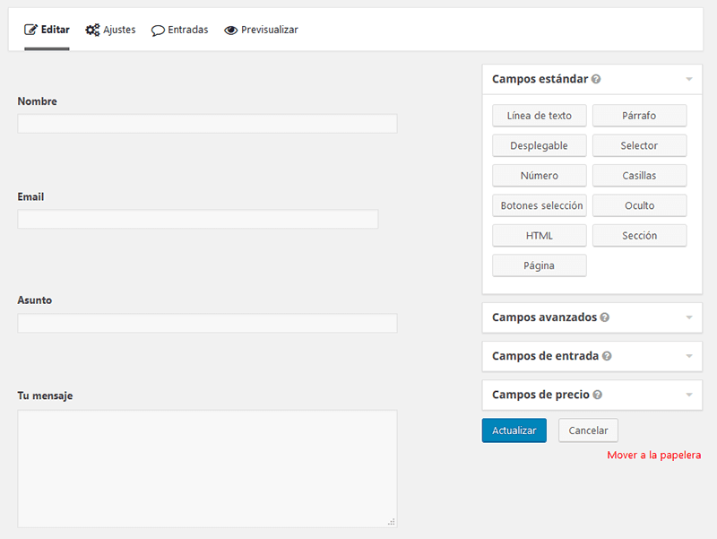The width and height of the screenshot is (717, 539).
Task: Click the pencil icon on the Editar tab
Action: pyautogui.click(x=32, y=29)
